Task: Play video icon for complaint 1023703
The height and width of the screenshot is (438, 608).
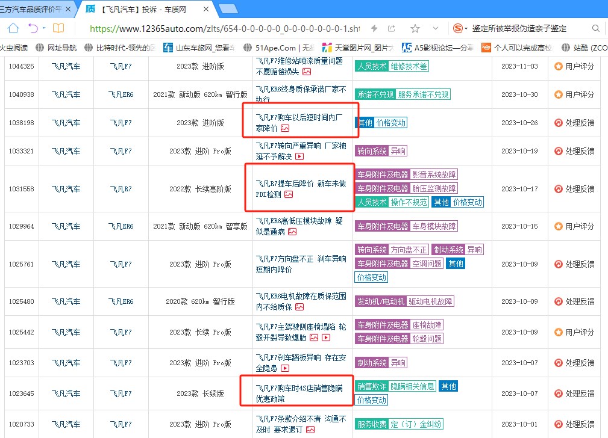Action: pyautogui.click(x=285, y=368)
